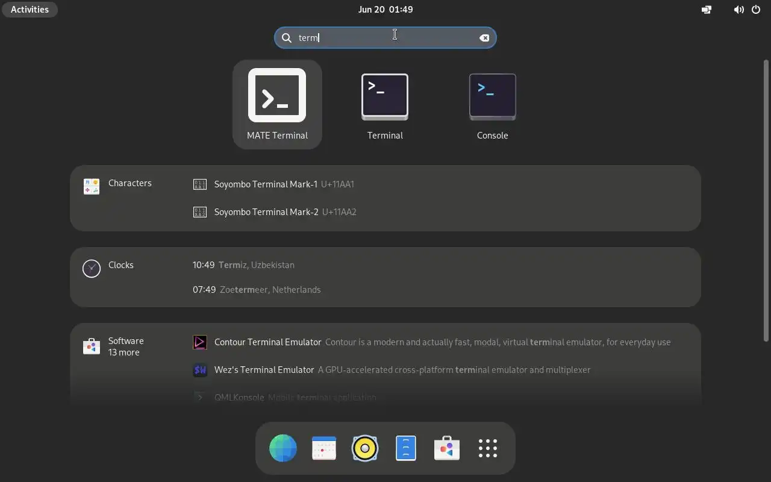771x482 pixels.
Task: Open Software store from the dock
Action: (447, 448)
